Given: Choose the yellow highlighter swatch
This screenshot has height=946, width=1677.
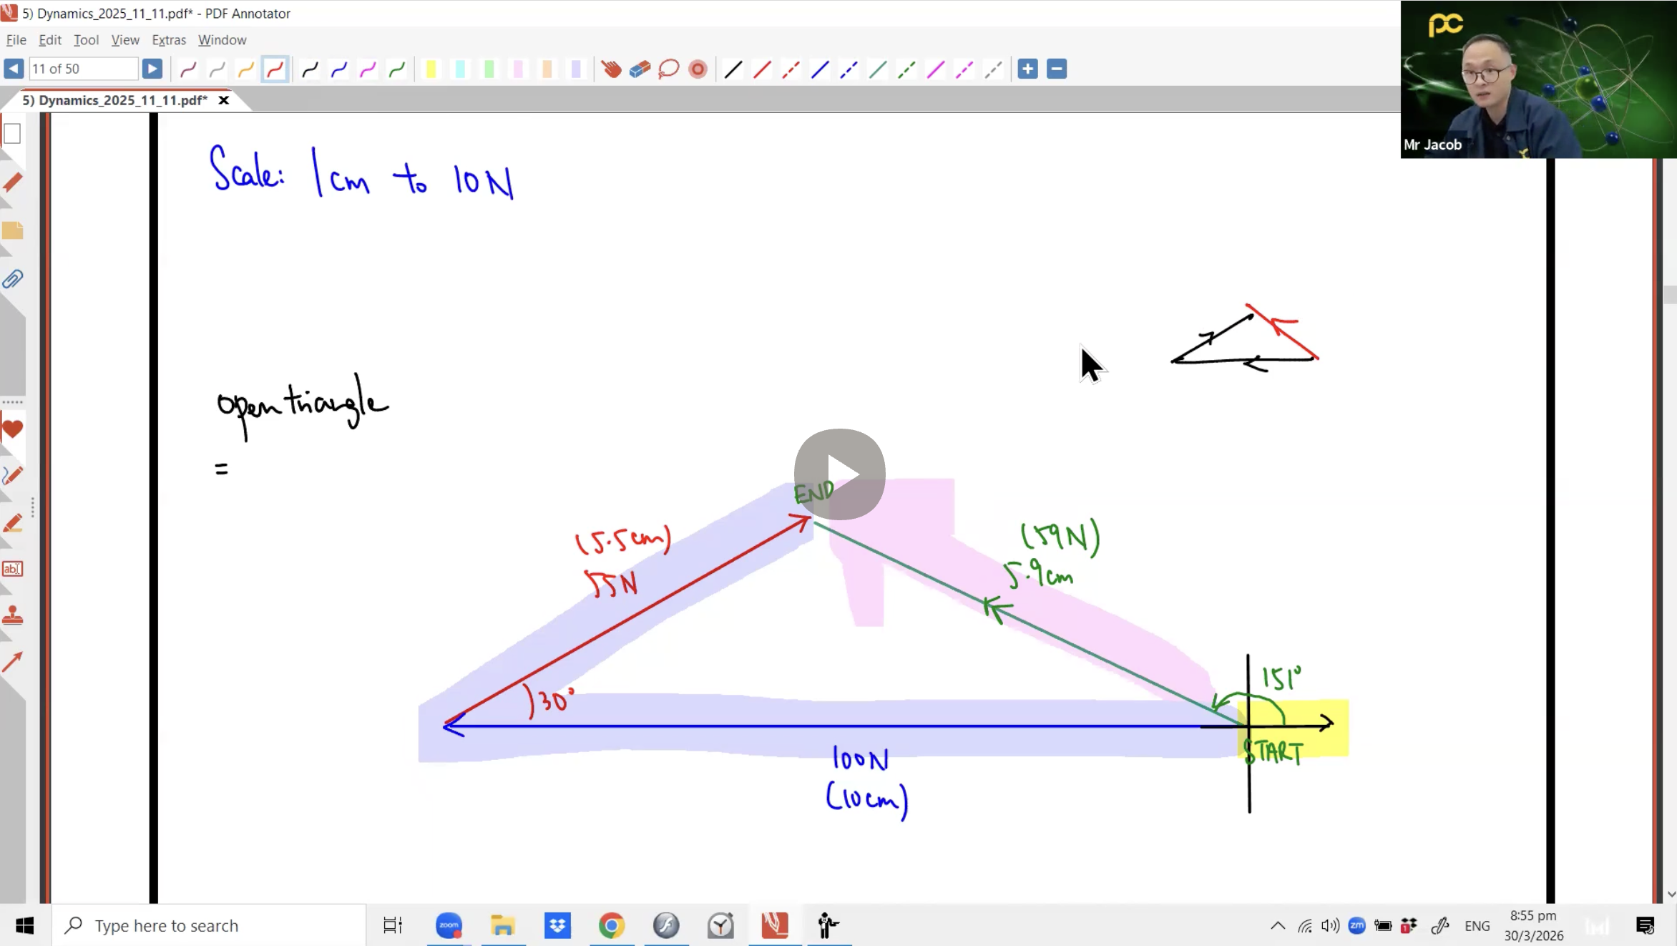Looking at the screenshot, I should click(x=431, y=69).
